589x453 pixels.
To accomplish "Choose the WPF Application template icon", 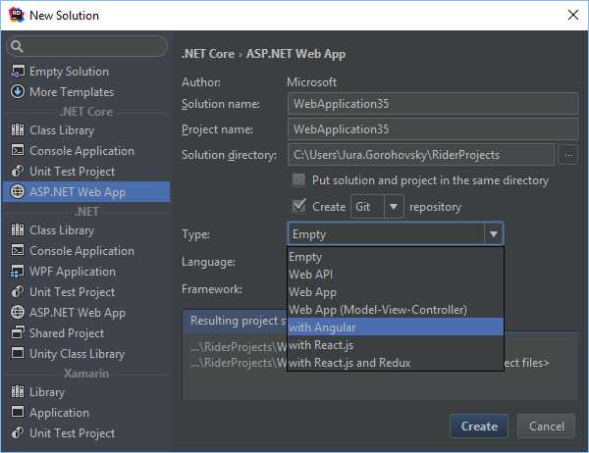I will [18, 272].
